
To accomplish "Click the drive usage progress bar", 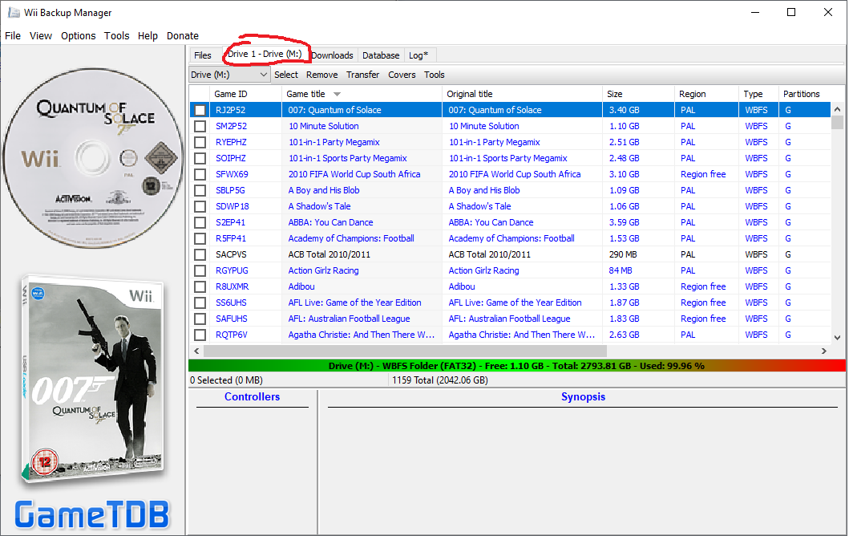I will tap(516, 366).
